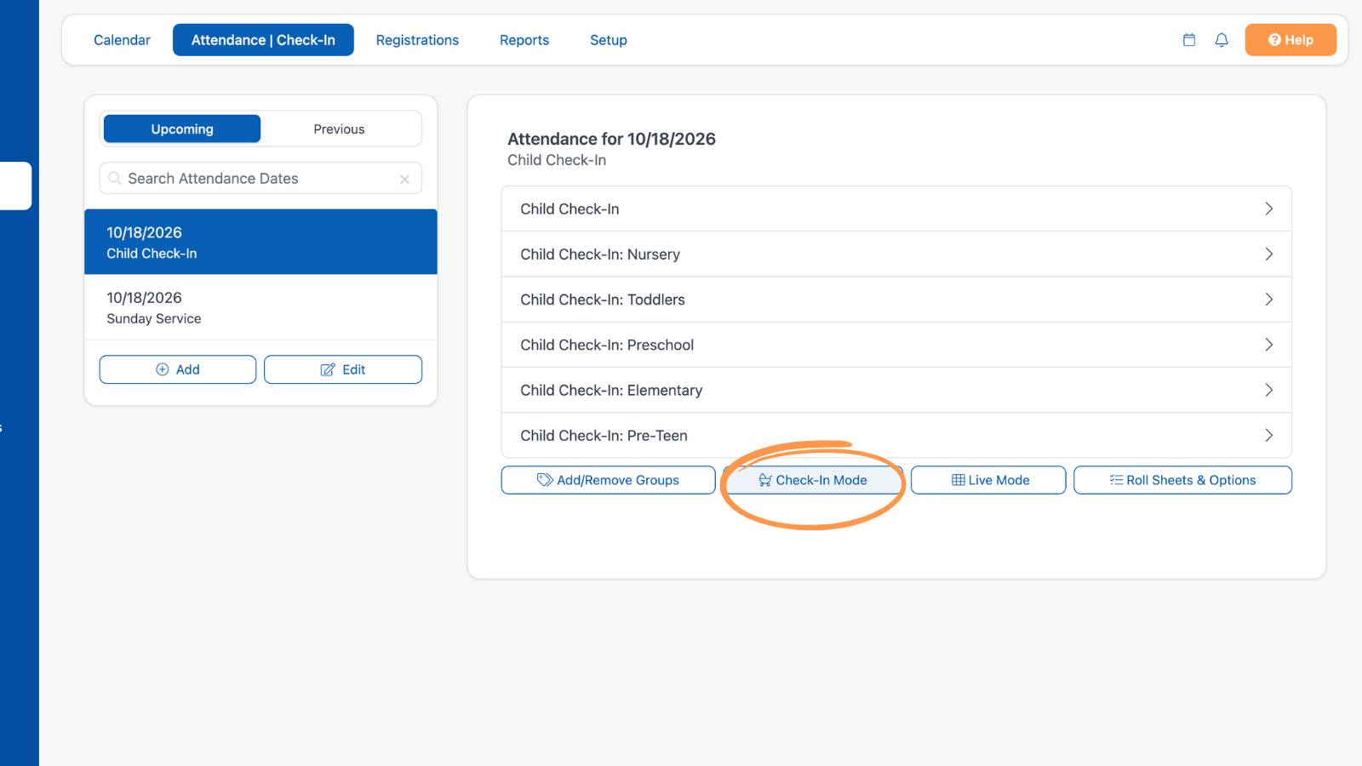Open Roll Sheets & Options

(1182, 480)
